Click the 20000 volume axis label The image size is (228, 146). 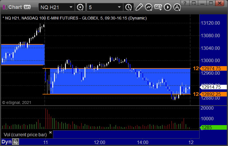207,108
